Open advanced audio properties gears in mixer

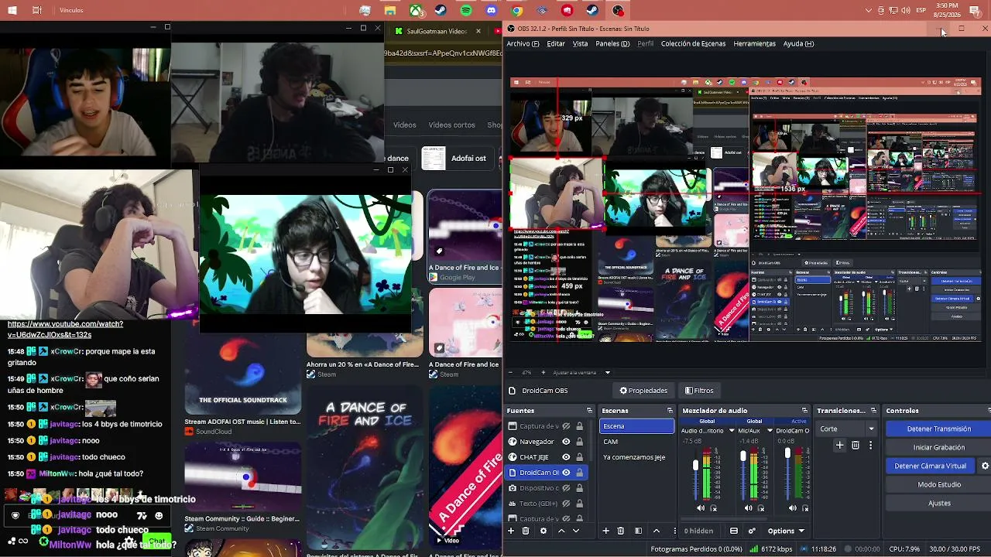tap(752, 531)
